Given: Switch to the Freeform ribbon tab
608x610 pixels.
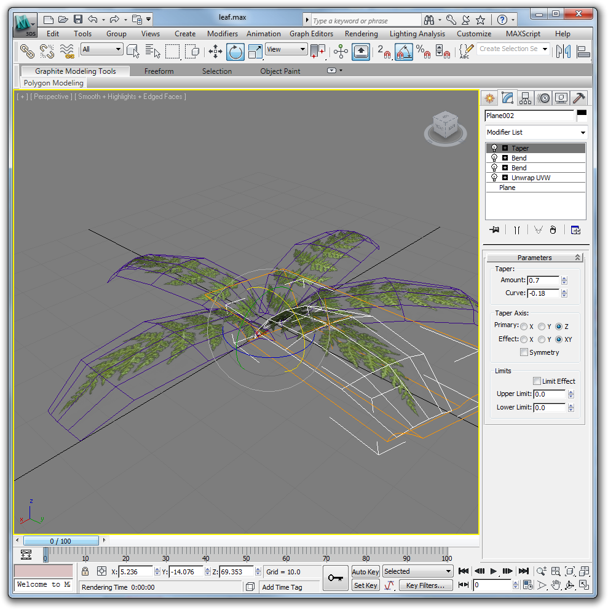Looking at the screenshot, I should click(159, 71).
